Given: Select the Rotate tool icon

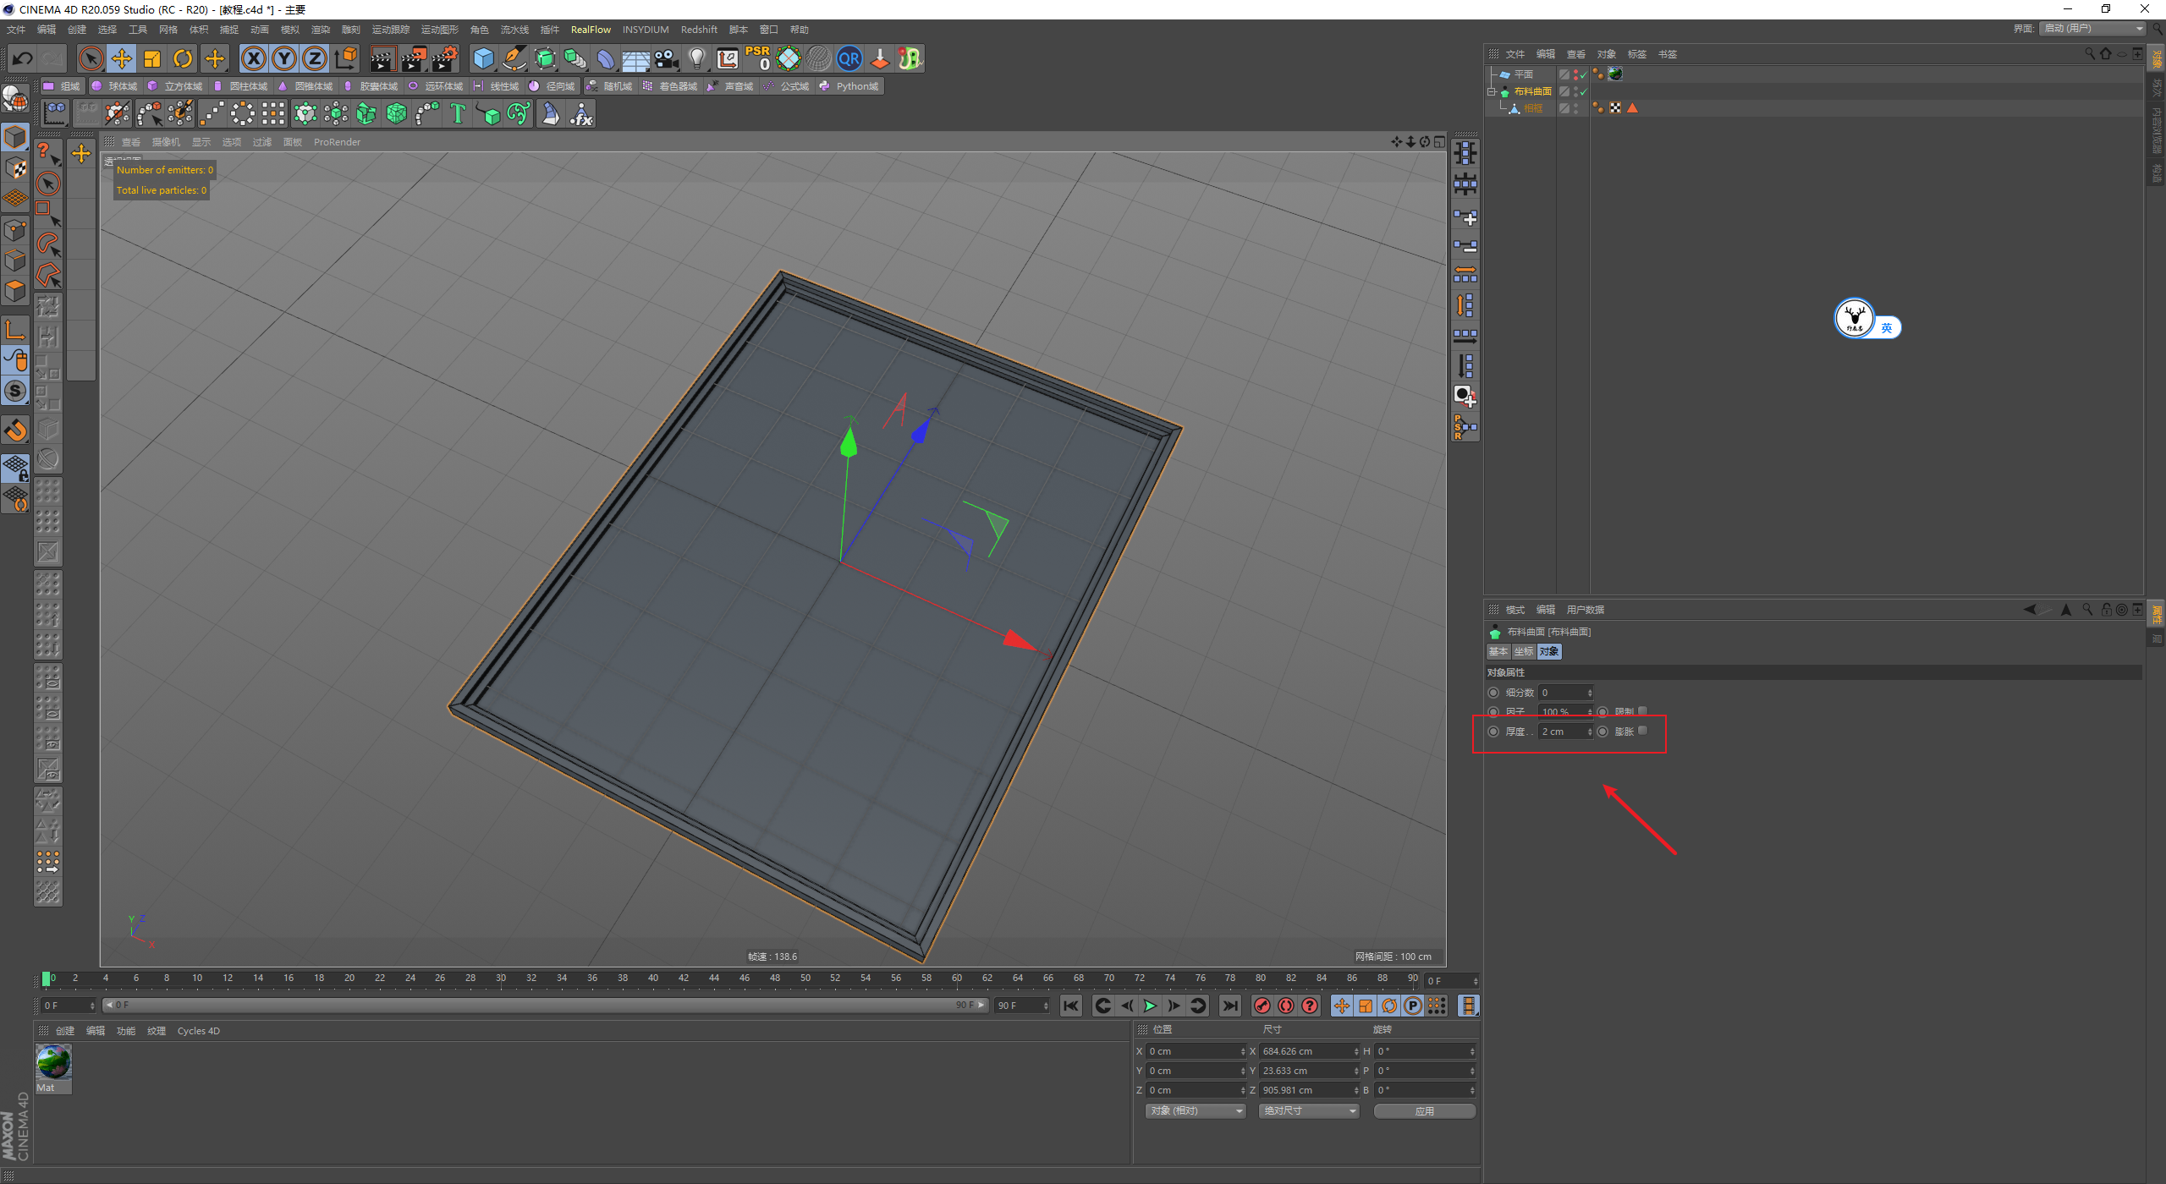Looking at the screenshot, I should (x=183, y=58).
